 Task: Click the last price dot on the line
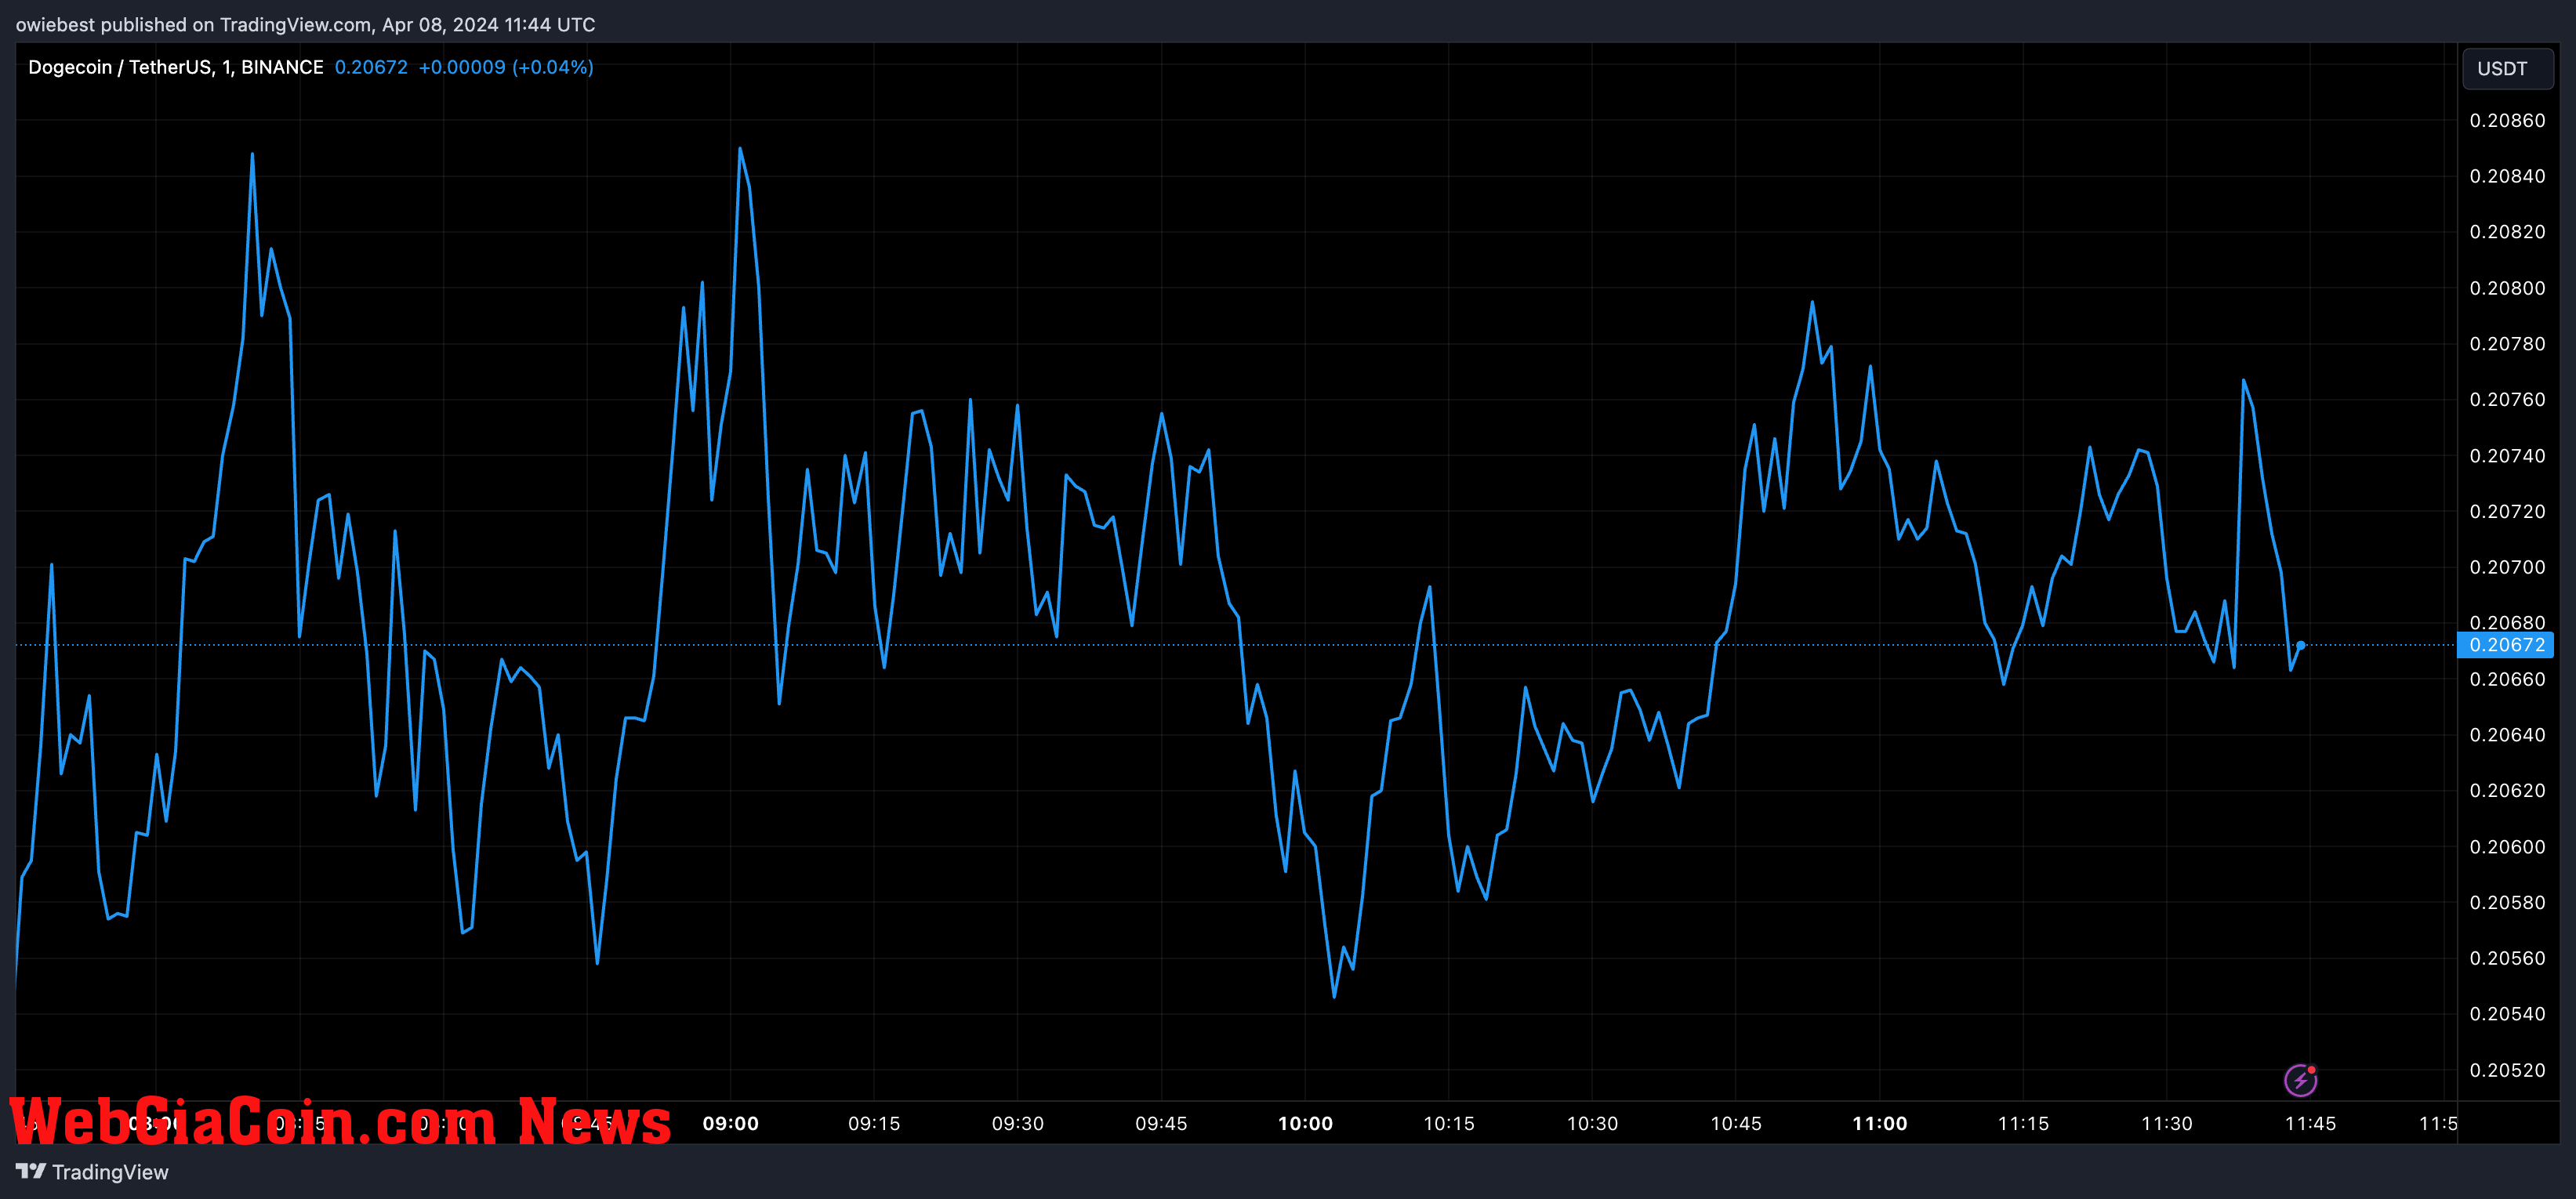2301,645
